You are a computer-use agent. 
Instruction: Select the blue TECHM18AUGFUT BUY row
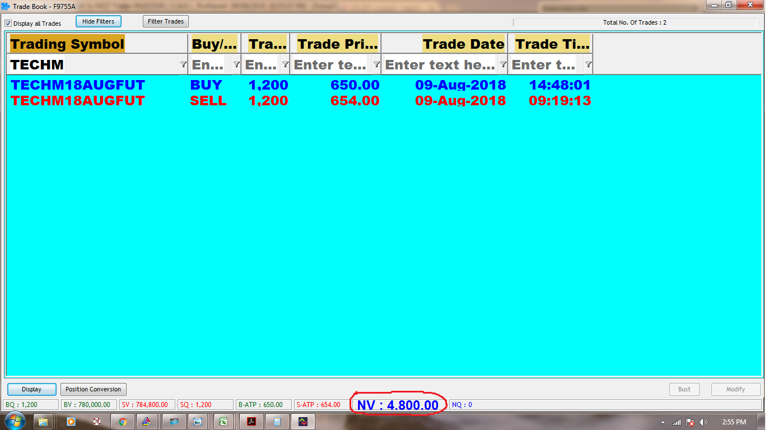(301, 85)
